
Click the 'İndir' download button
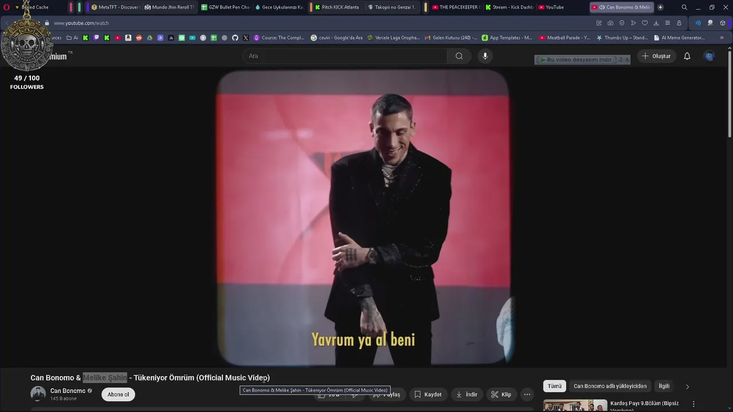pos(466,394)
